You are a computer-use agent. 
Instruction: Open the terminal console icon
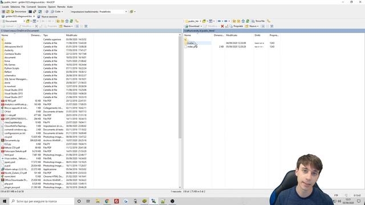pos(30,11)
